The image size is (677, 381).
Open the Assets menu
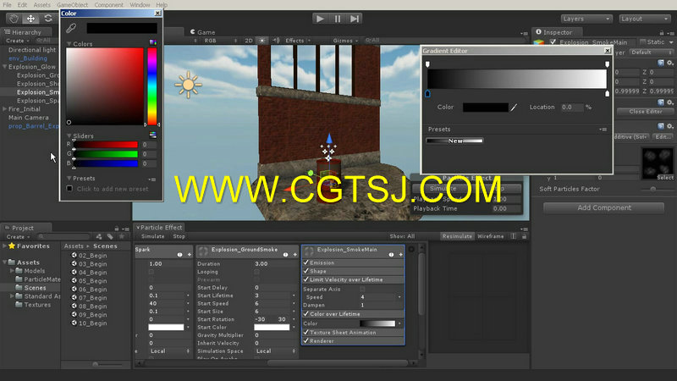[x=41, y=5]
